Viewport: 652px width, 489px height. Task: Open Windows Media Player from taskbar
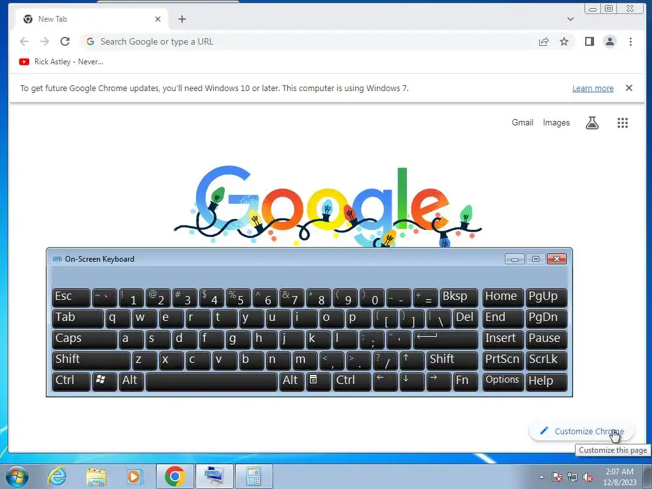(134, 476)
